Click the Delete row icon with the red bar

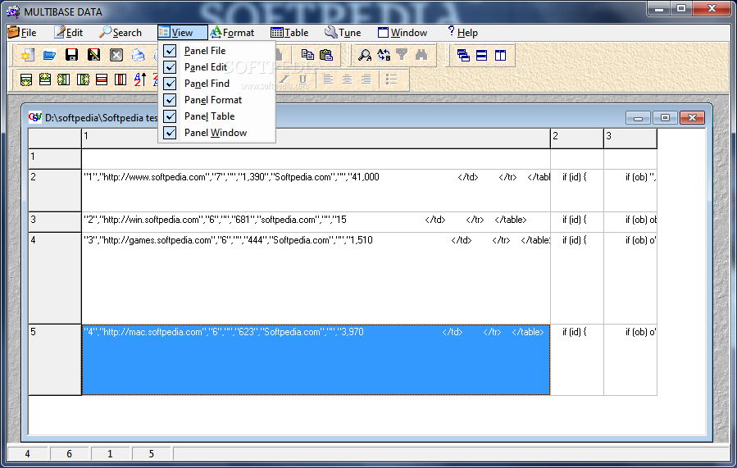[102, 80]
